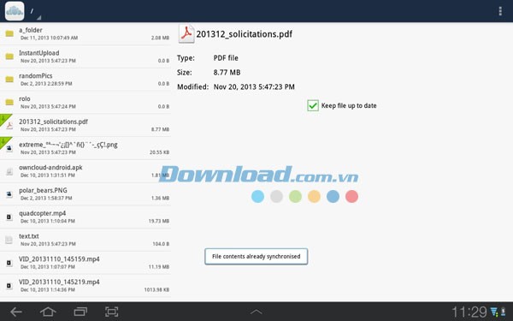
Task: Select 201312_solicitations.pdf in the file list
Action: (53, 122)
